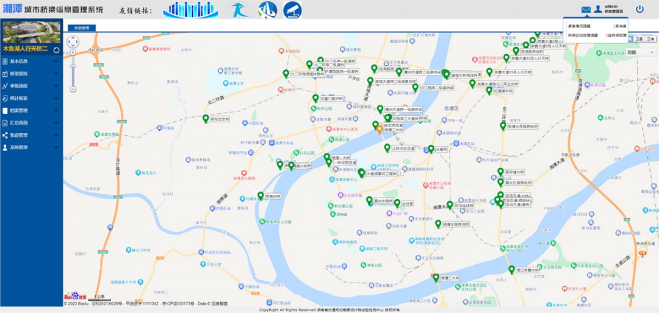Open the 紧急情况提醒 notification entry
Image resolution: width=659 pixels, height=313 pixels.
579,26
